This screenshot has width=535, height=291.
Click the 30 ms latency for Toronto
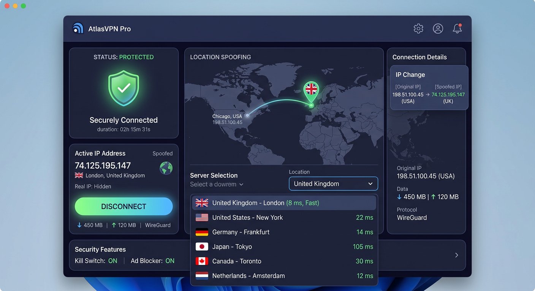tap(365, 261)
